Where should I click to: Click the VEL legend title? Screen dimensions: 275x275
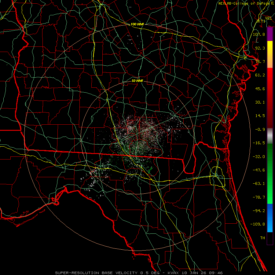(268, 18)
